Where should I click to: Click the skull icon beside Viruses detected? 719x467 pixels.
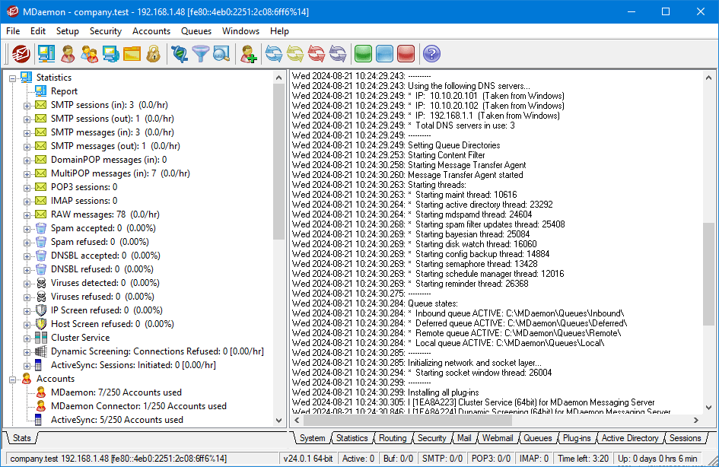[x=41, y=283]
